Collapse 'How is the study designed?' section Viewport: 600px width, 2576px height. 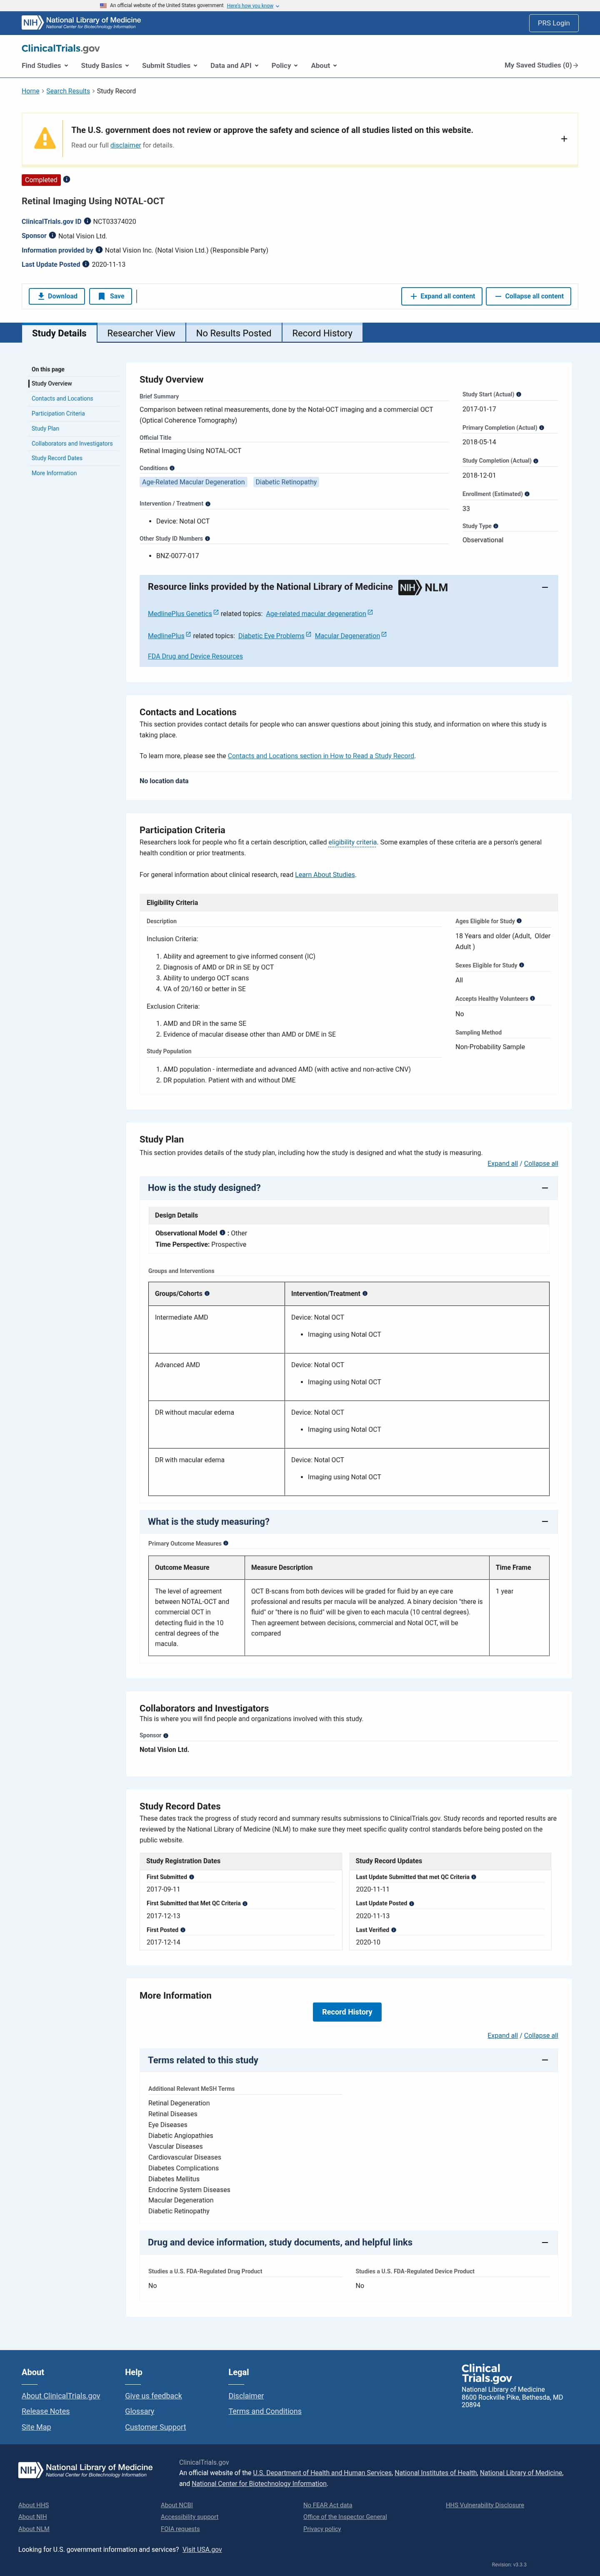pos(544,1188)
